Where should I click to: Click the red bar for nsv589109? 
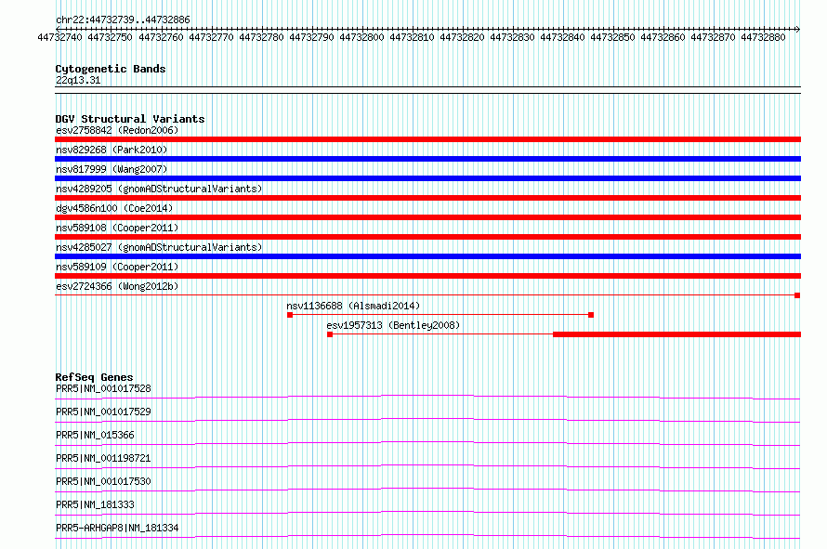tap(427, 276)
